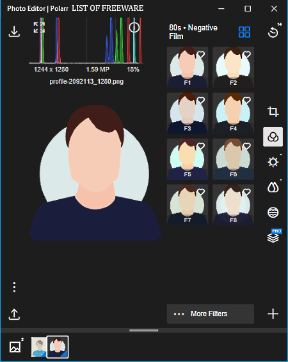
Task: Open the Color droplets tool
Action: tap(273, 187)
